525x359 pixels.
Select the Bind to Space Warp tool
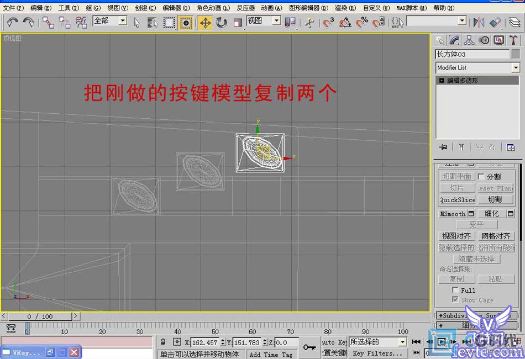pyautogui.click(x=81, y=23)
